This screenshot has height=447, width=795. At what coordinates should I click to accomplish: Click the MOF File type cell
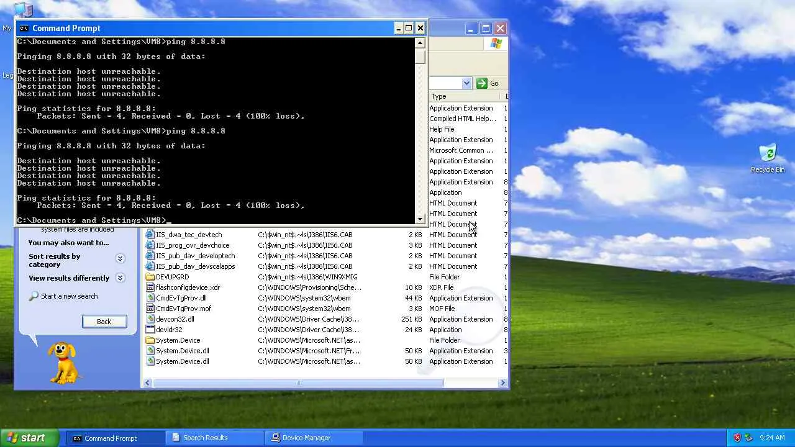point(442,309)
